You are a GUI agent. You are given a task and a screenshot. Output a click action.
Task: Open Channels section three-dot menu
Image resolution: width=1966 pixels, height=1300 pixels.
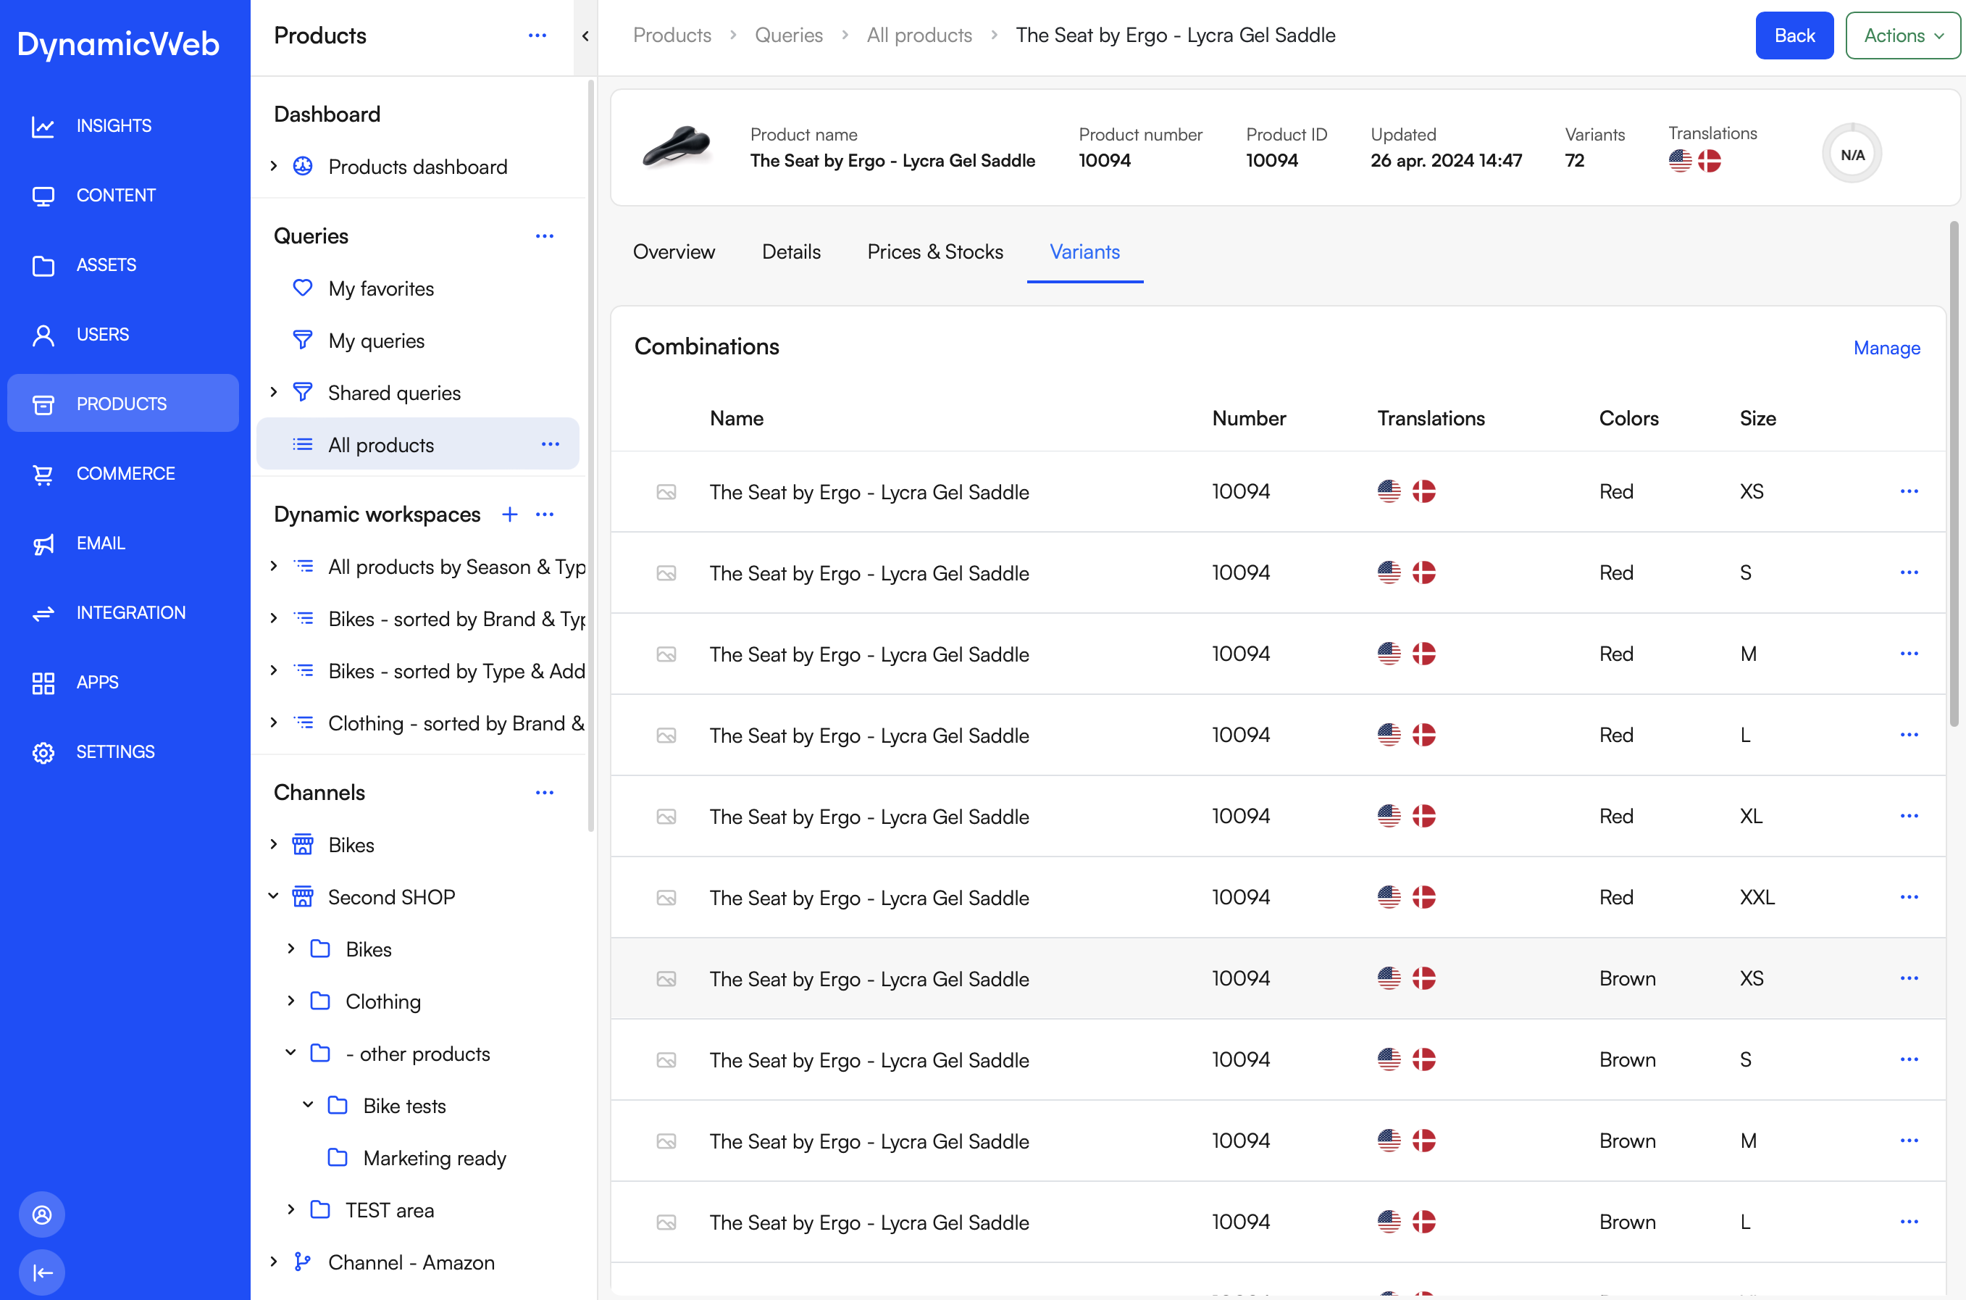coord(545,793)
